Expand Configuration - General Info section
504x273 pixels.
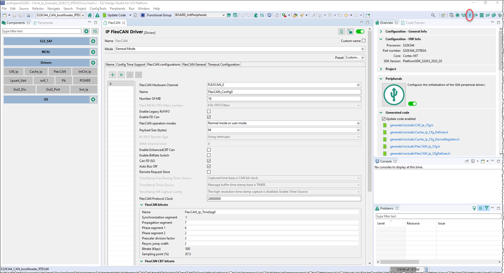pyautogui.click(x=381, y=31)
